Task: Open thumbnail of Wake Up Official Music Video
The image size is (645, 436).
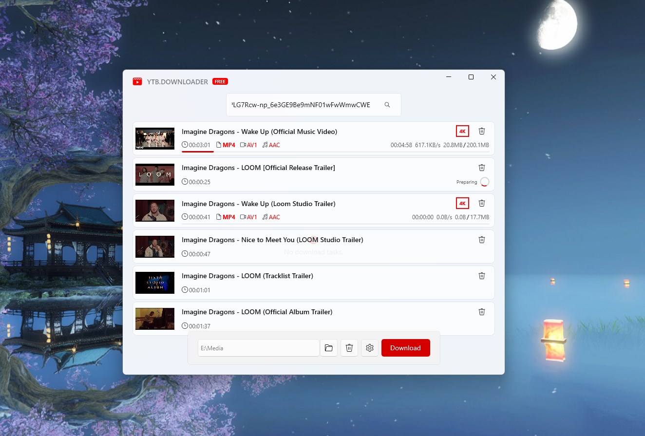Action: tap(155, 138)
